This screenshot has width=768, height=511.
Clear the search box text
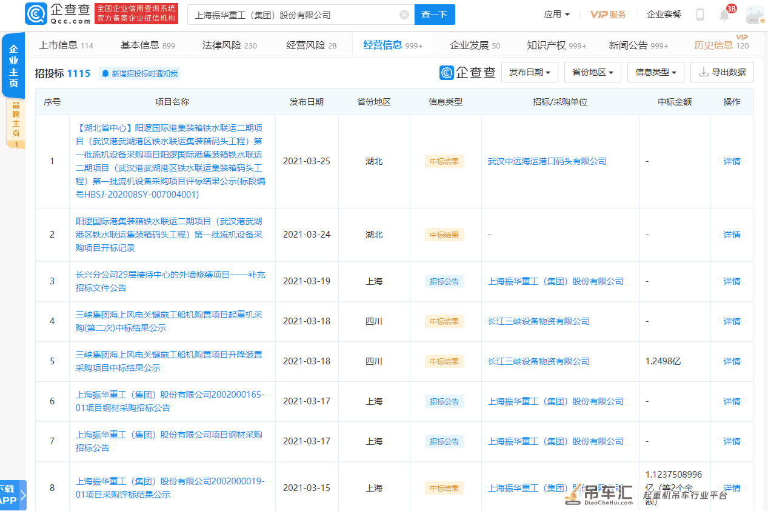(404, 15)
